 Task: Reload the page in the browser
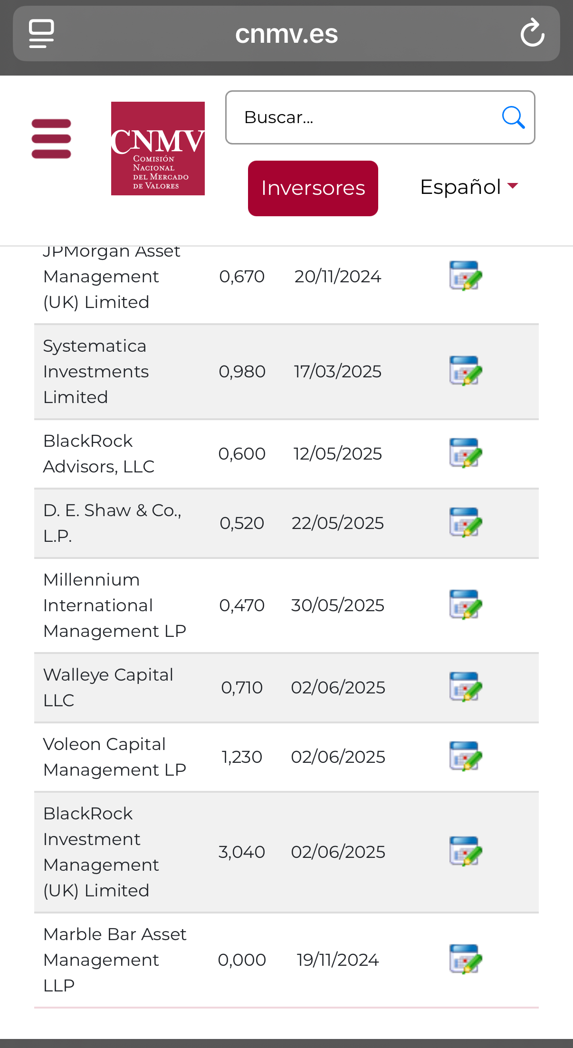tap(532, 33)
